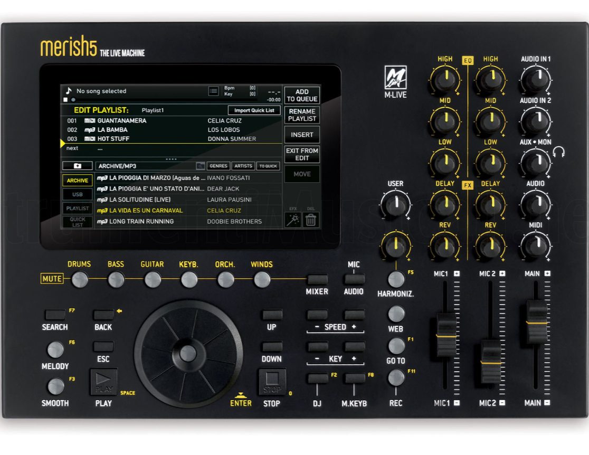Tap the list view icon near Bpm
The width and height of the screenshot is (589, 455).
click(213, 91)
